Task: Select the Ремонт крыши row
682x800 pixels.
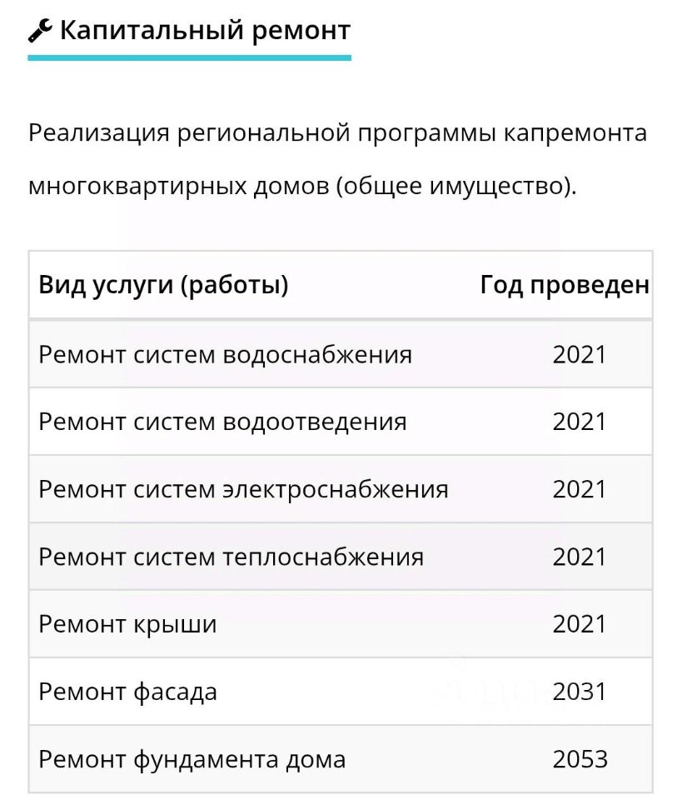Action: [x=127, y=624]
